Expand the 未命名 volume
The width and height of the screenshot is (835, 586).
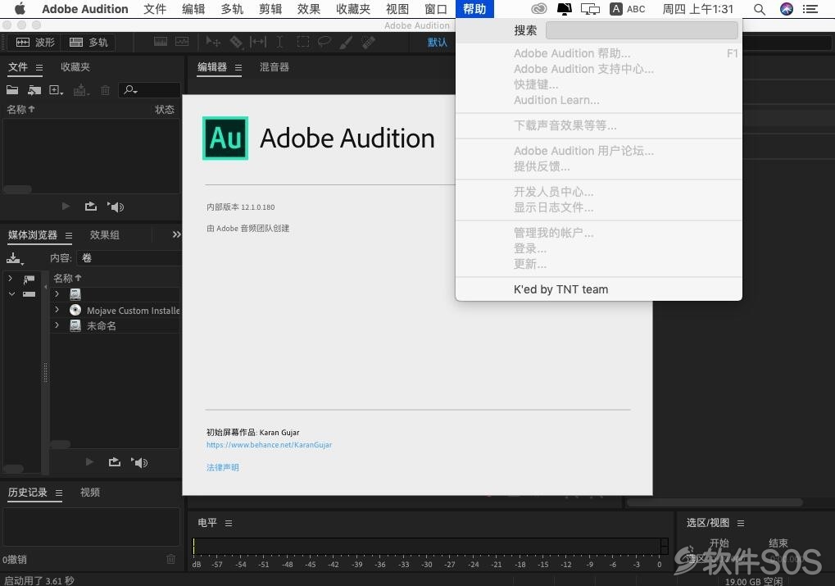point(57,325)
